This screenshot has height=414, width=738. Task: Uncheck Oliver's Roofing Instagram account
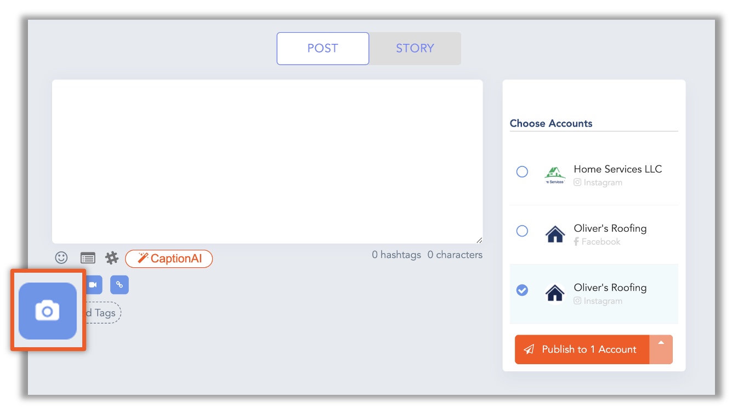point(522,290)
